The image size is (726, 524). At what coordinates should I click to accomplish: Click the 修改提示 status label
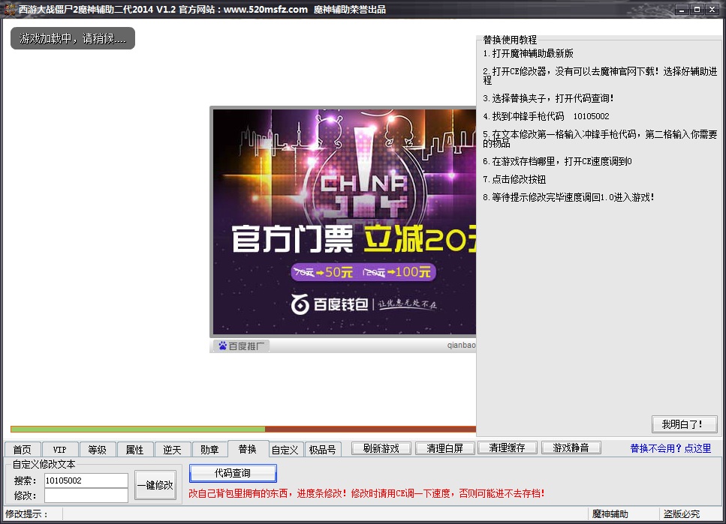click(x=26, y=514)
